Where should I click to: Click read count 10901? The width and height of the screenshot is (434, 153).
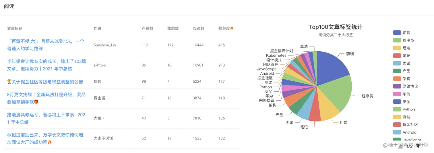click(x=198, y=65)
